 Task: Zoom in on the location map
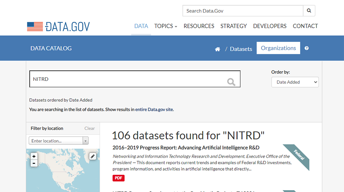34,156
